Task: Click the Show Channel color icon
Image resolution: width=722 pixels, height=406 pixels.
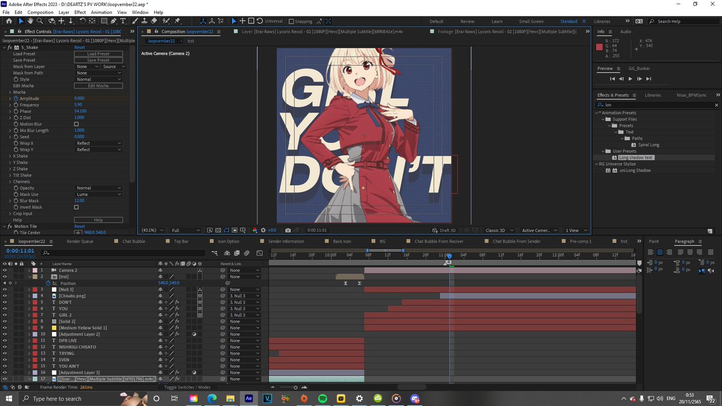Action: (x=255, y=230)
